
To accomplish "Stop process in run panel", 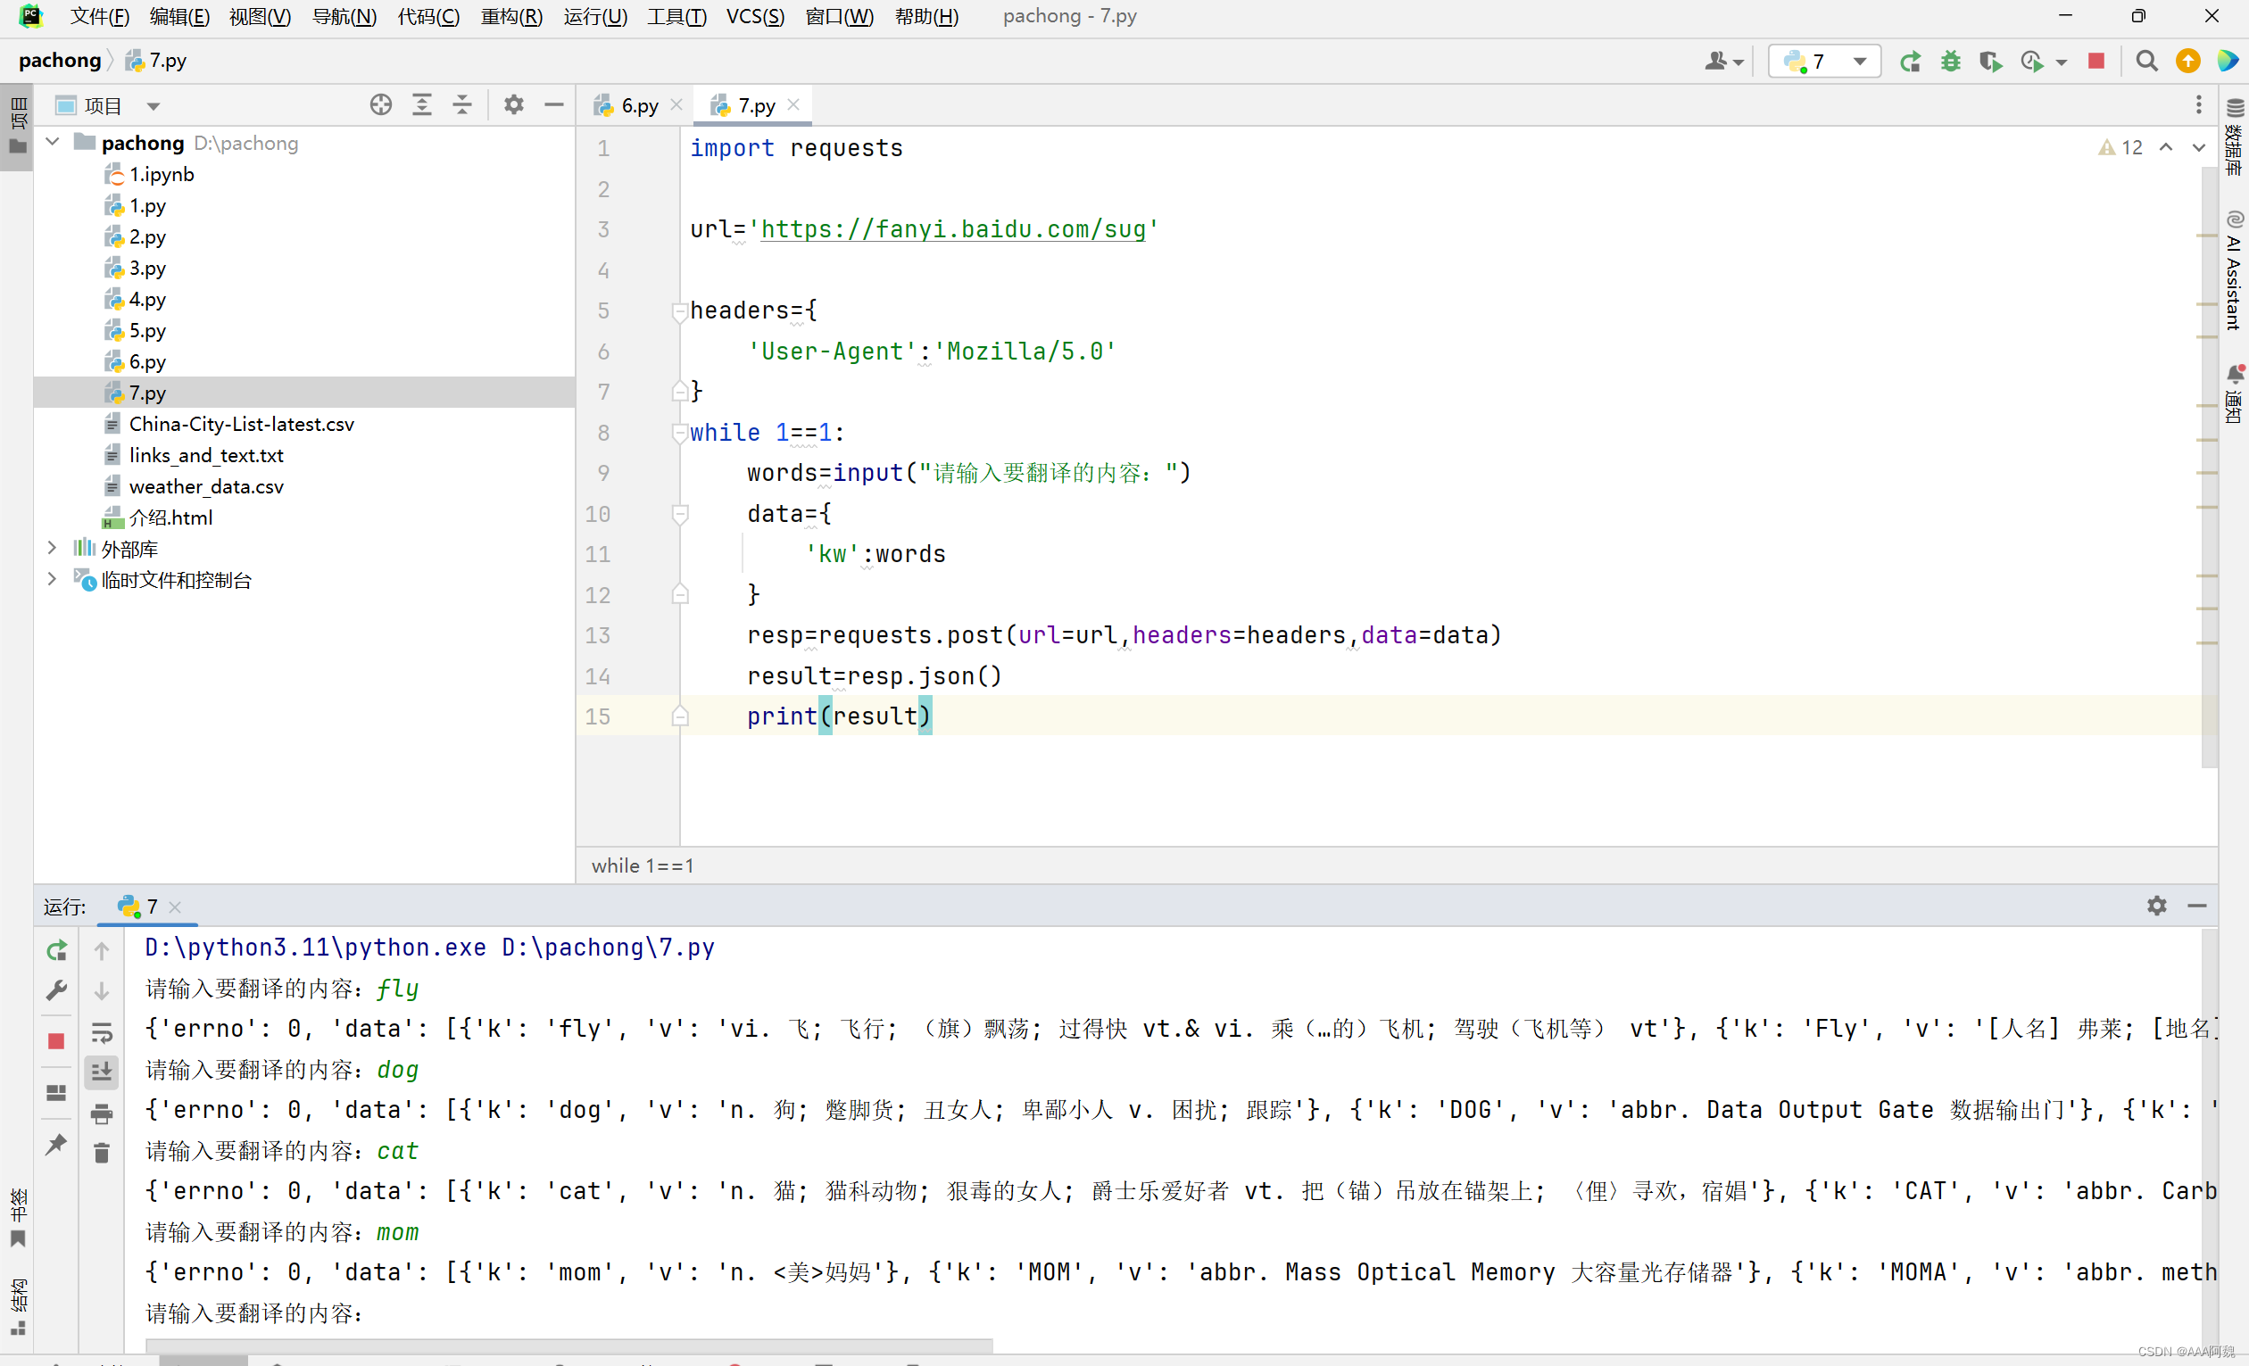I will pyautogui.click(x=55, y=1040).
